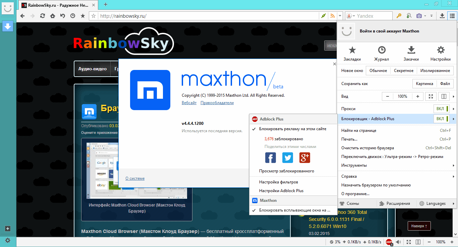This screenshot has height=247, width=458.
Task: Add a sidebar item with the plus icon
Action: (8, 229)
